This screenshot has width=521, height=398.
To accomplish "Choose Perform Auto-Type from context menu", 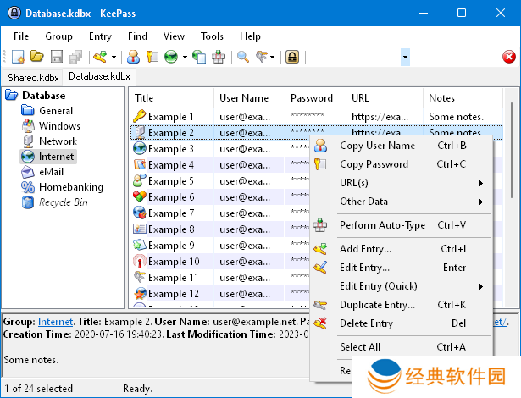I will tap(402, 225).
